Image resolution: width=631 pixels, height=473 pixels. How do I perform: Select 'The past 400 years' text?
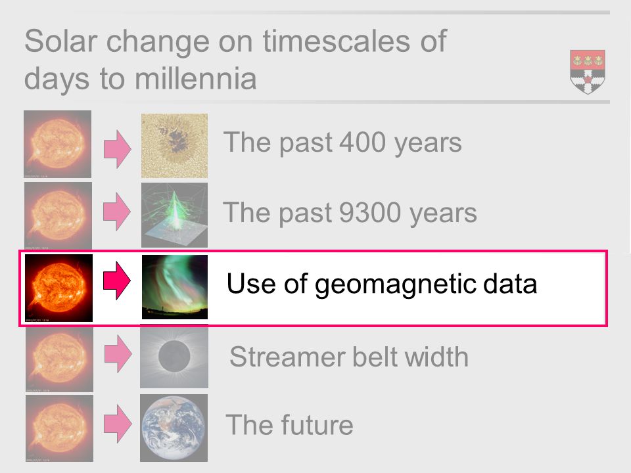pyautogui.click(x=342, y=143)
